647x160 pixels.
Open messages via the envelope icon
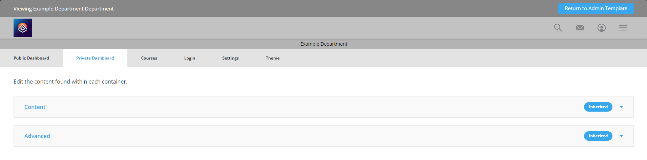pyautogui.click(x=580, y=28)
